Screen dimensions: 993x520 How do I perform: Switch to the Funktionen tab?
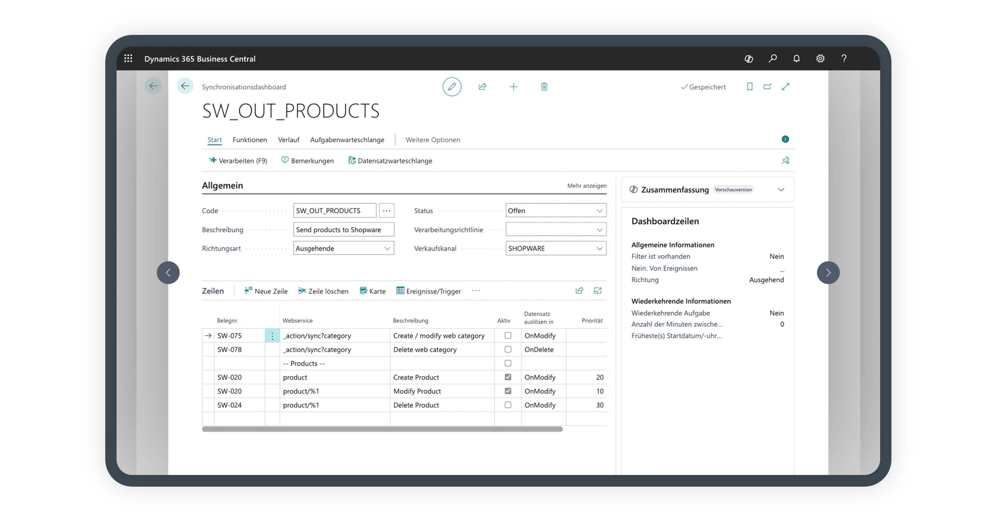point(249,140)
